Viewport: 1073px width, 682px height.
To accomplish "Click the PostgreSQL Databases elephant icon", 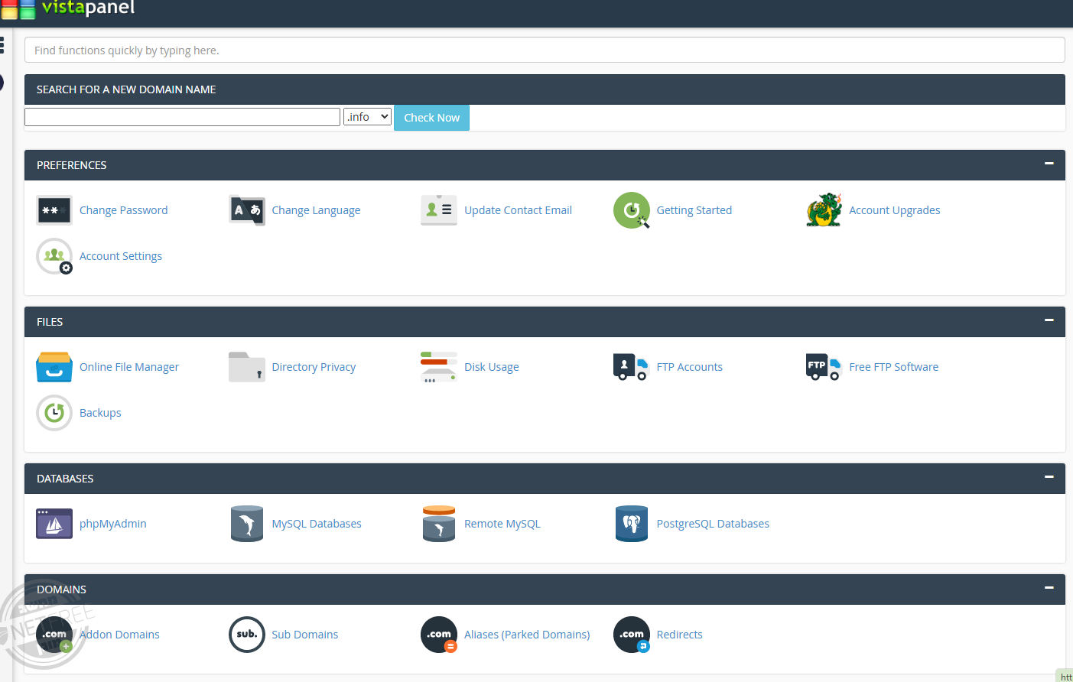I will pyautogui.click(x=631, y=524).
